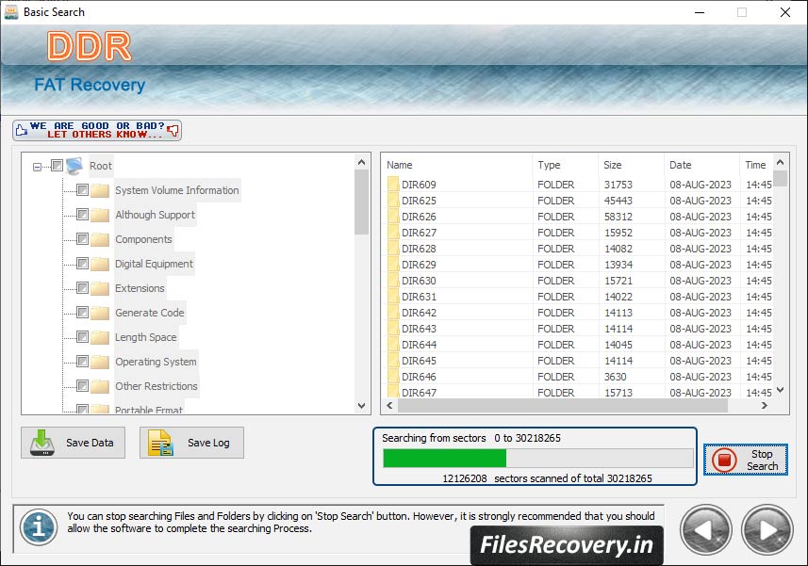Sort by the Name column header
This screenshot has height=566, width=808.
point(458,165)
